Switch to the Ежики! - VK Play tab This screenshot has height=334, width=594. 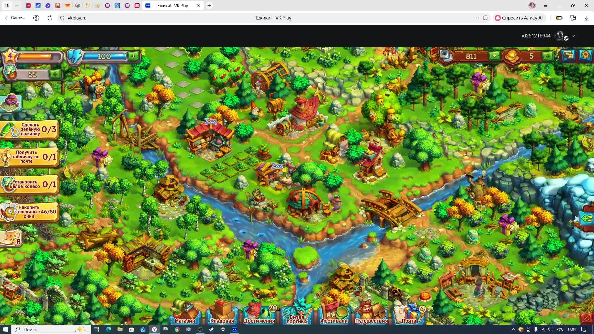[172, 6]
